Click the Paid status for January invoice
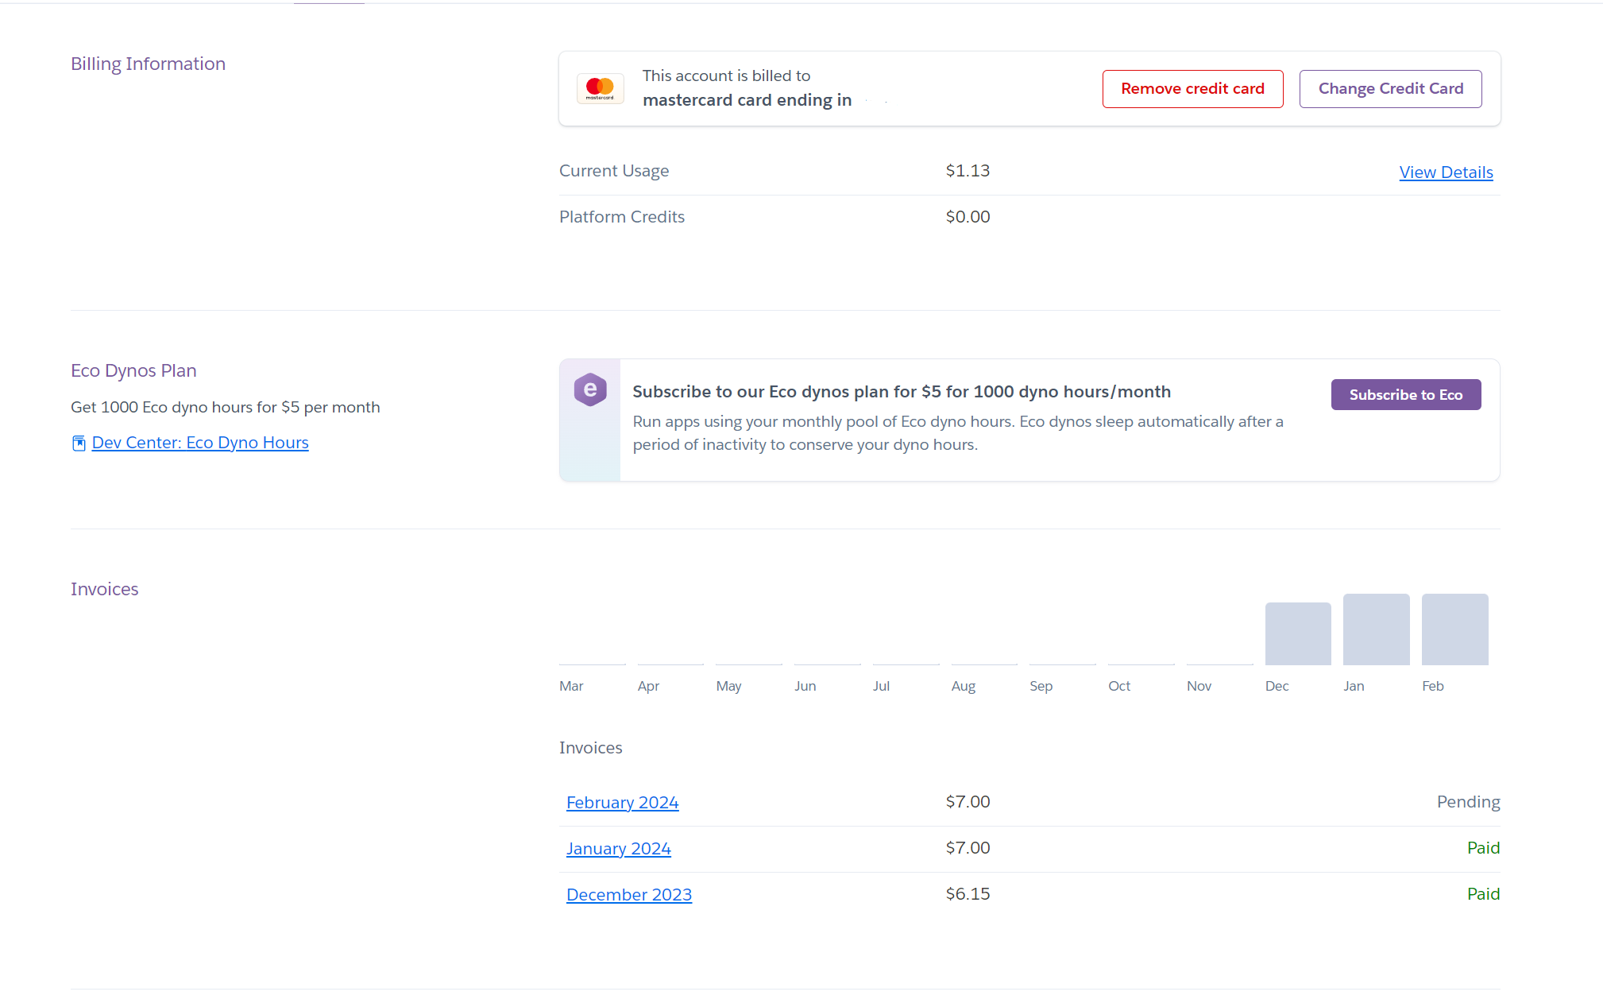Screen dimensions: 1603x1007 [1482, 848]
